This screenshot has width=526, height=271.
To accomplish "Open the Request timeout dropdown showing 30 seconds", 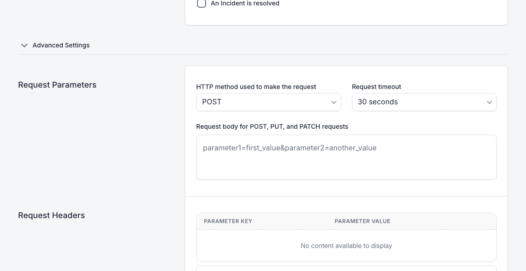I will coord(424,102).
